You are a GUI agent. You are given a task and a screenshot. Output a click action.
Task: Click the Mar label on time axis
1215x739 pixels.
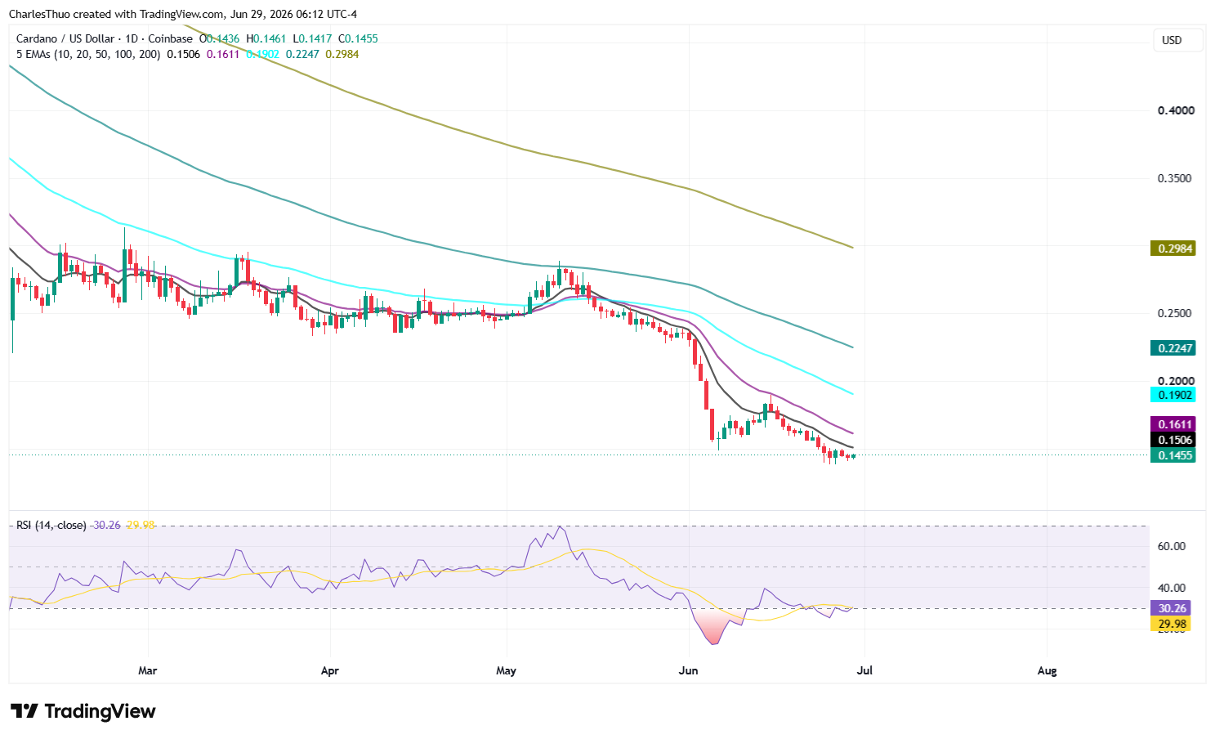point(148,671)
